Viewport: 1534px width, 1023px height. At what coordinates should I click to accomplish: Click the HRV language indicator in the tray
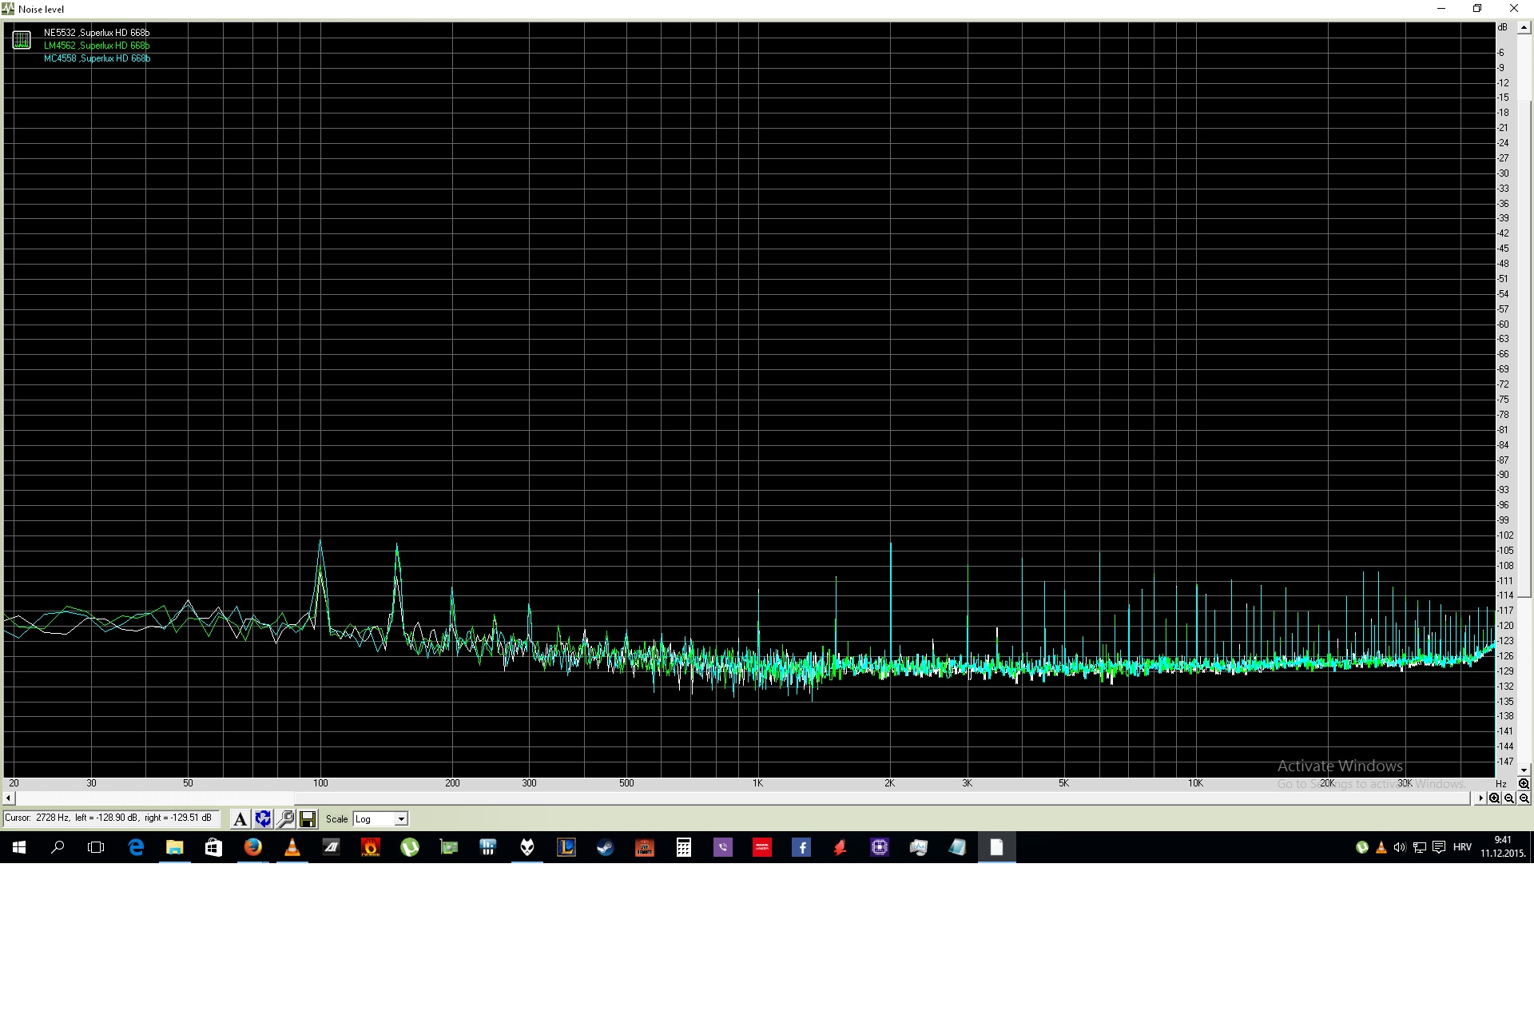click(1462, 847)
